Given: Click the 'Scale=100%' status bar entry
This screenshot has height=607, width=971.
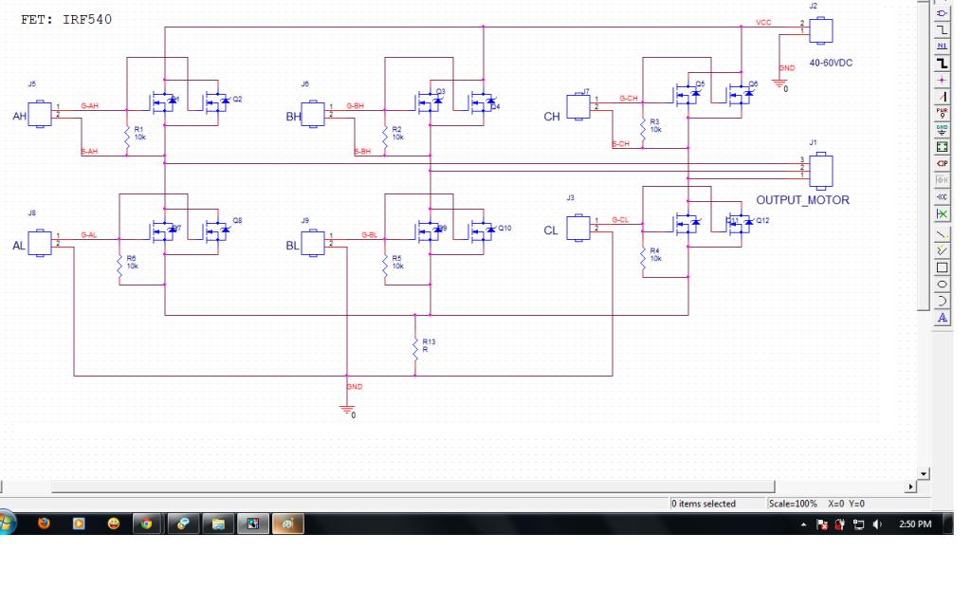Looking at the screenshot, I should point(793,504).
